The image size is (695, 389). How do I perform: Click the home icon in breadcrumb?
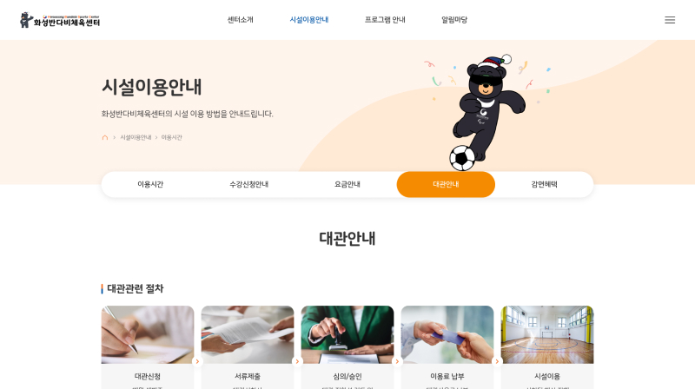pos(105,138)
